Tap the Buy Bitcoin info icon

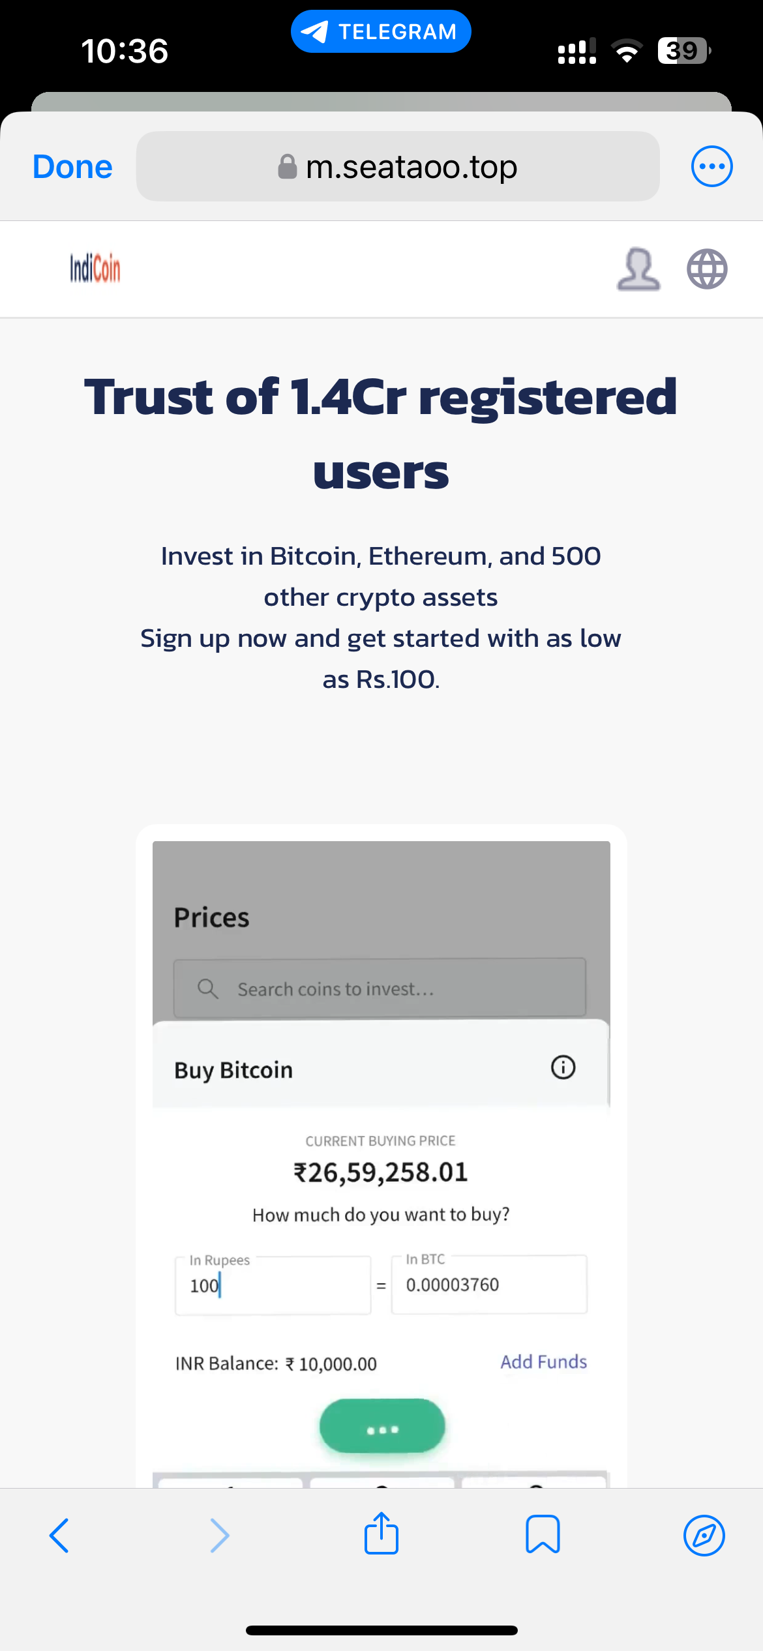pos(563,1067)
